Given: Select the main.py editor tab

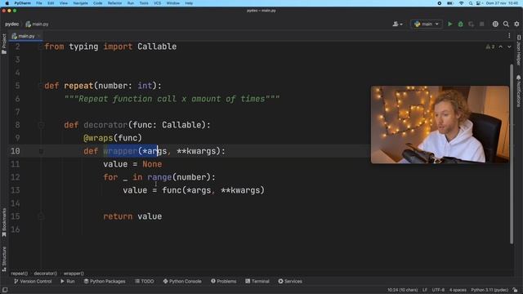Looking at the screenshot, I should [26, 36].
